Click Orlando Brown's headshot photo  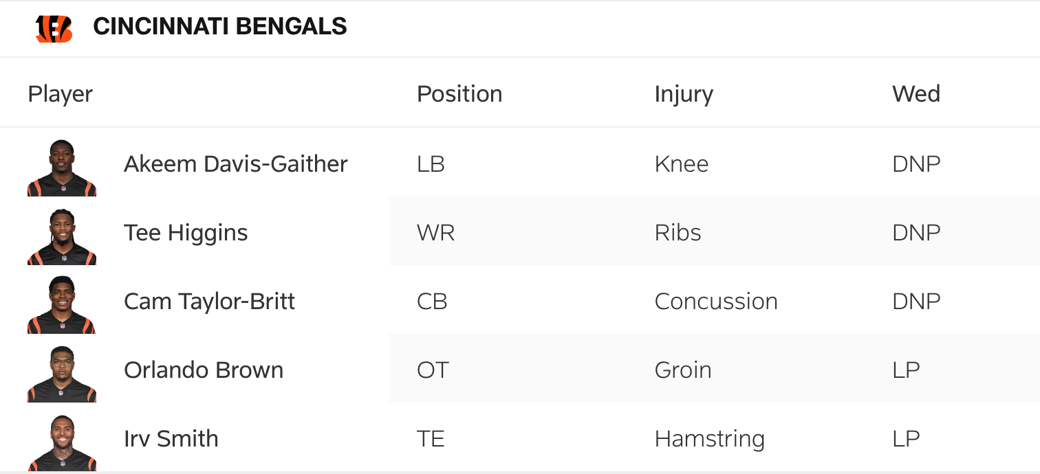coord(62,374)
